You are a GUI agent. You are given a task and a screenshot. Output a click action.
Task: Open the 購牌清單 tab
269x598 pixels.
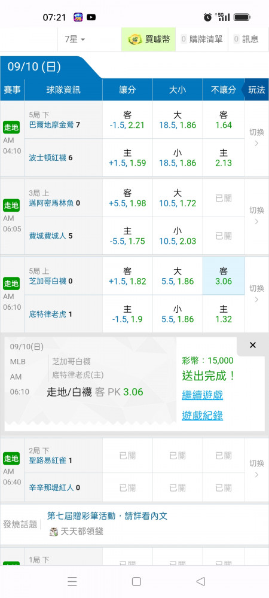point(201,39)
